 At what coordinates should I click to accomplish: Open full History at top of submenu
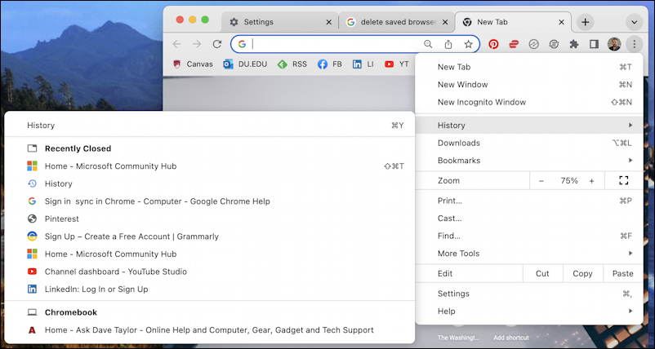click(210, 126)
